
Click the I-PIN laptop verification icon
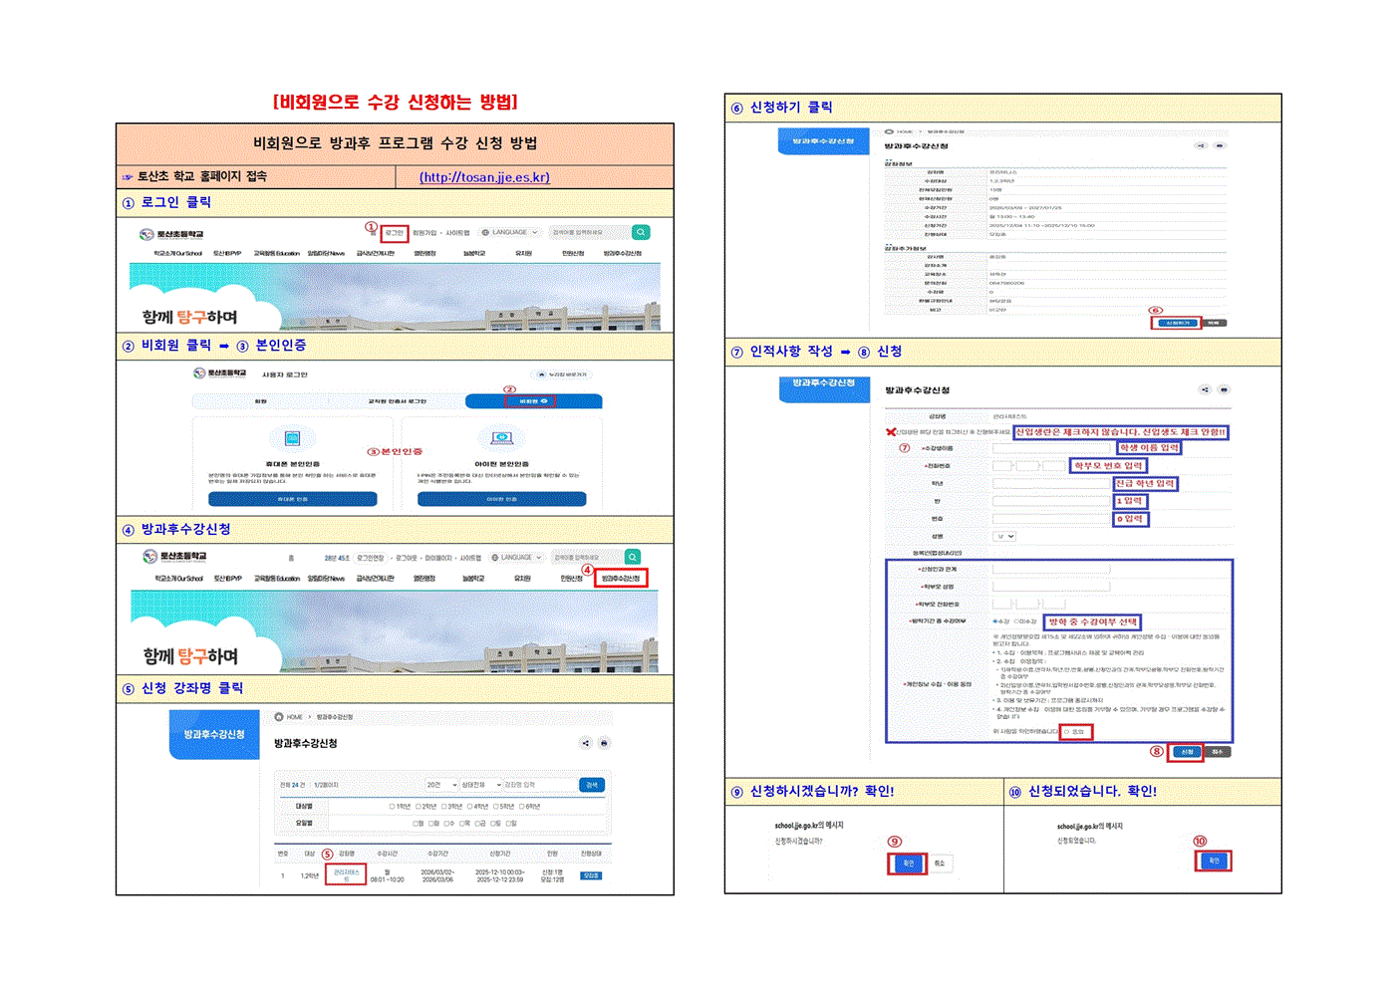501,438
